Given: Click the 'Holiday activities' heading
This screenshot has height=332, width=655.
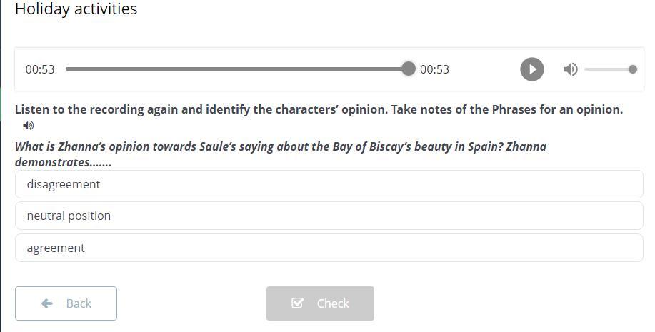Looking at the screenshot, I should [76, 9].
